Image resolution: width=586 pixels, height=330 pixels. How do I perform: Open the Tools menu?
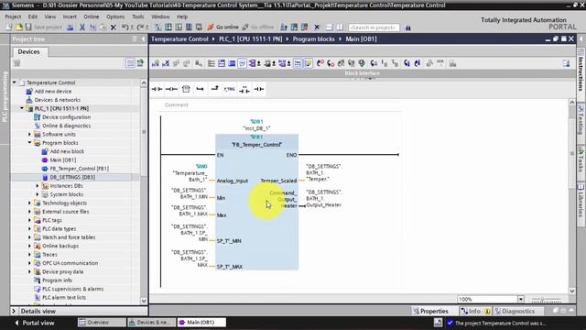[x=138, y=16]
